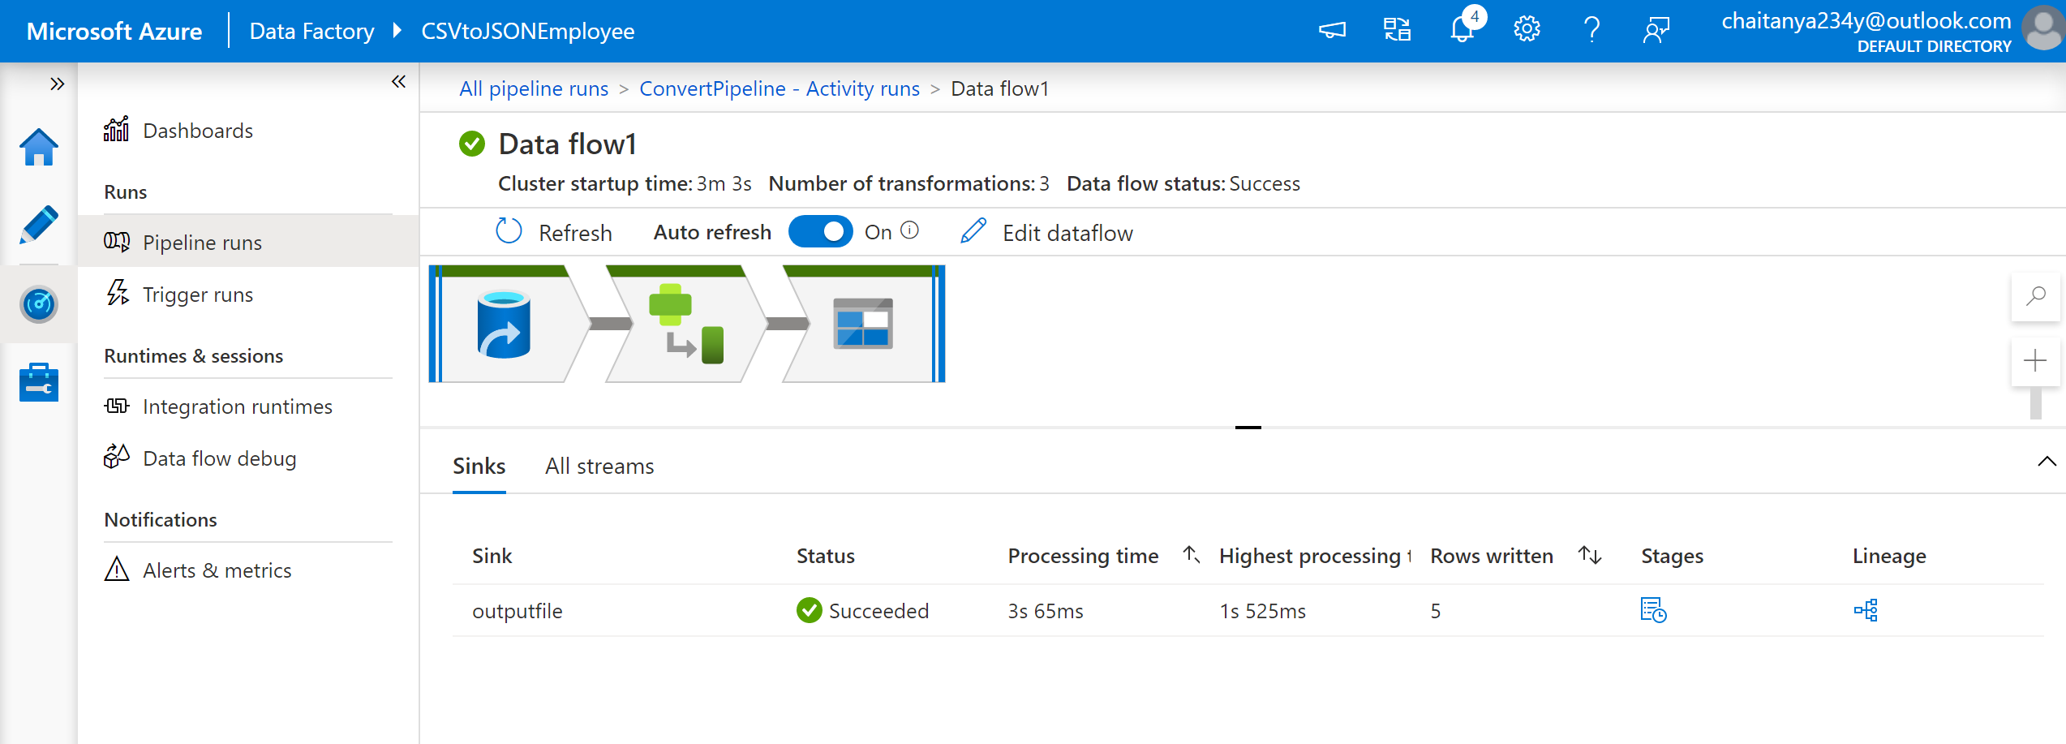The width and height of the screenshot is (2066, 744).
Task: Open the feedback icon
Action: 1656,31
